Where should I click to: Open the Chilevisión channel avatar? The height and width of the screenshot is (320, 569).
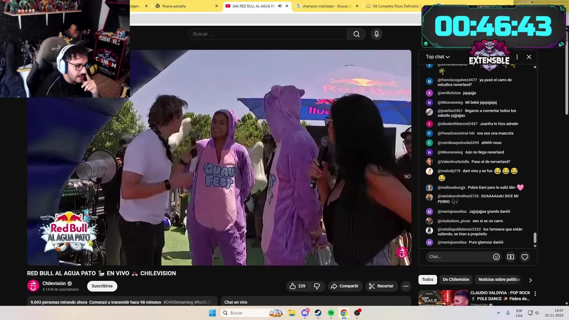(33, 286)
